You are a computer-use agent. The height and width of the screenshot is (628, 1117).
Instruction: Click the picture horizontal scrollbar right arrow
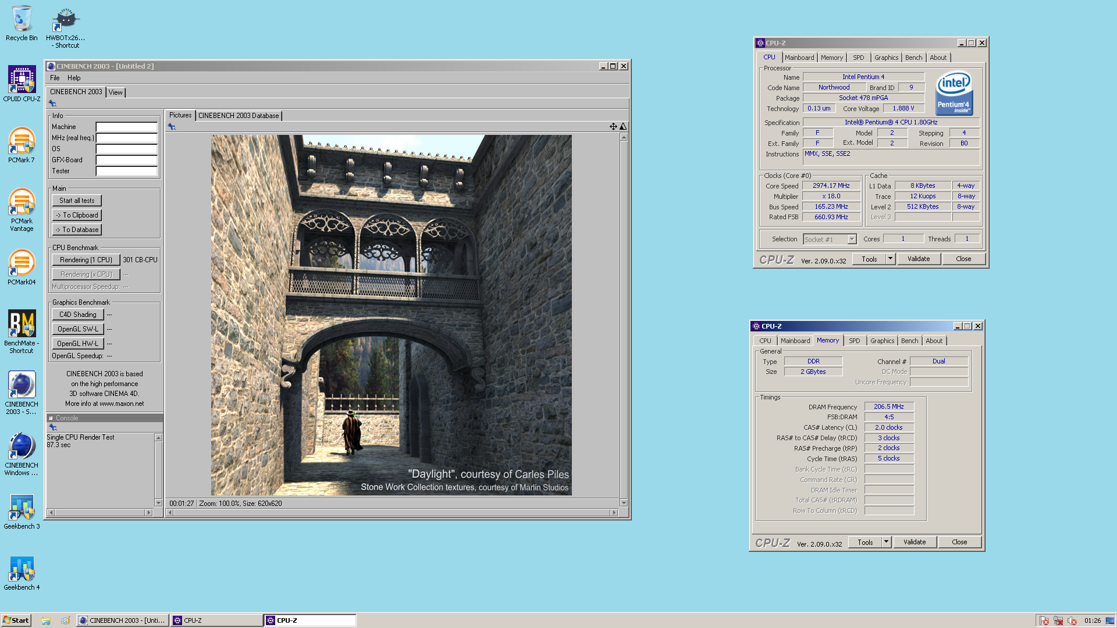pyautogui.click(x=614, y=512)
